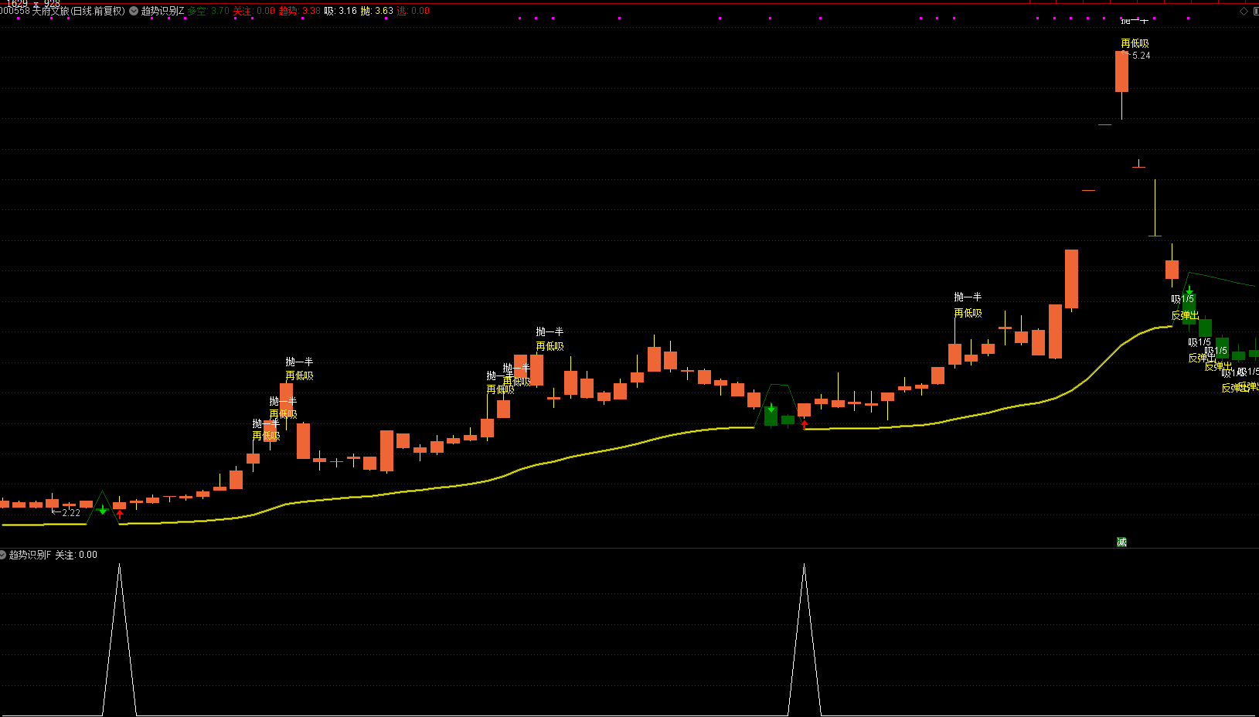Open the dropdown arrow beside the stock title
The image size is (1259, 717).
[134, 11]
